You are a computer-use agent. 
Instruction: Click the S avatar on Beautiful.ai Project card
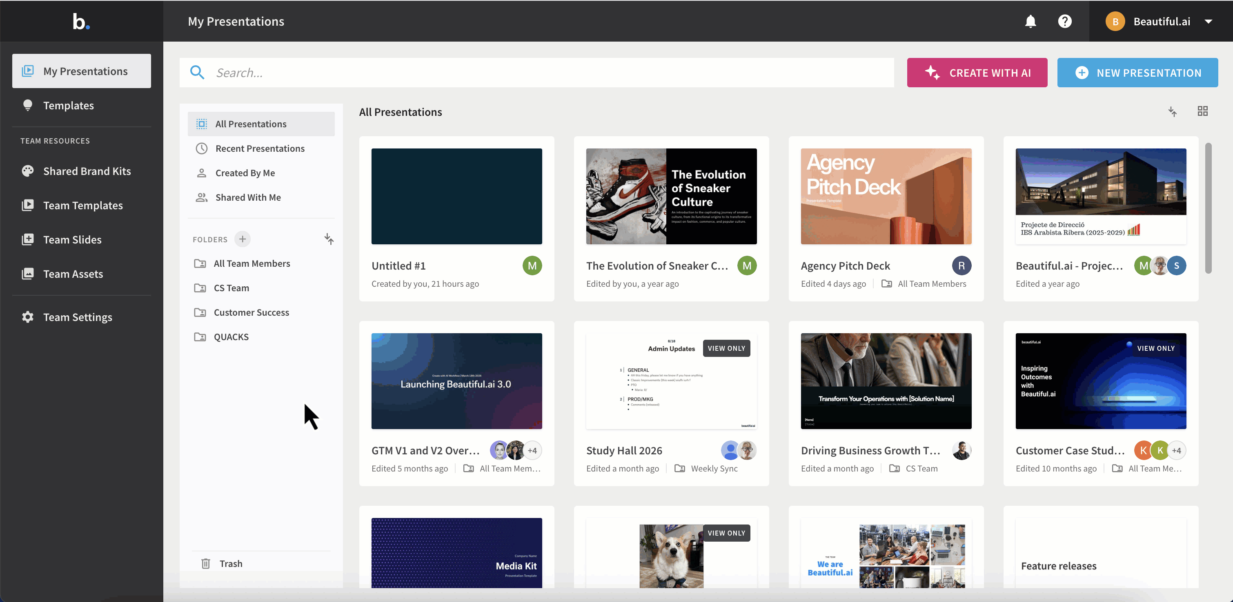(x=1177, y=266)
